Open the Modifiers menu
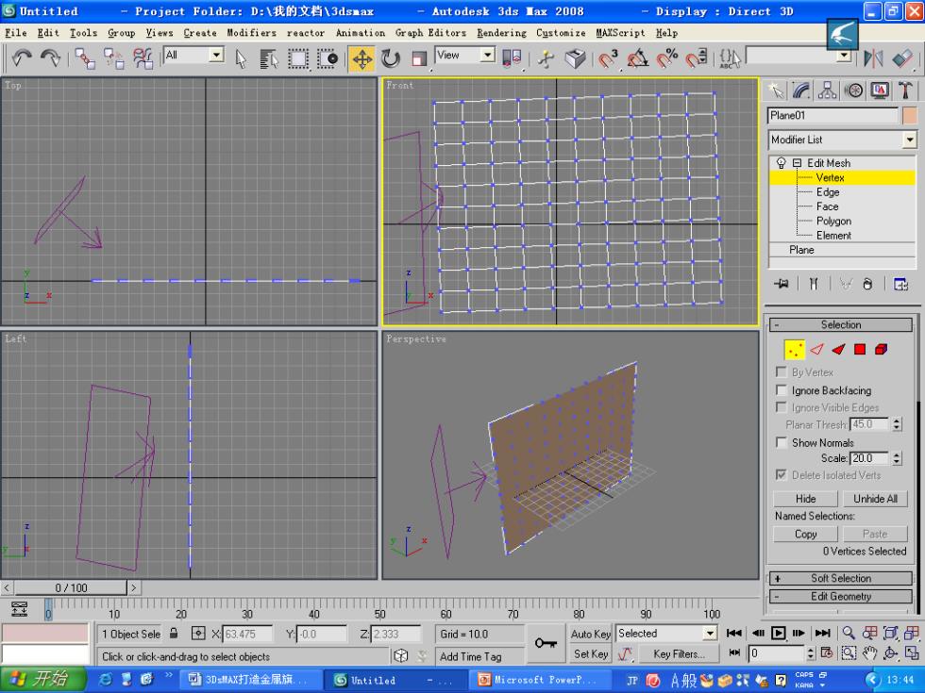 251,33
